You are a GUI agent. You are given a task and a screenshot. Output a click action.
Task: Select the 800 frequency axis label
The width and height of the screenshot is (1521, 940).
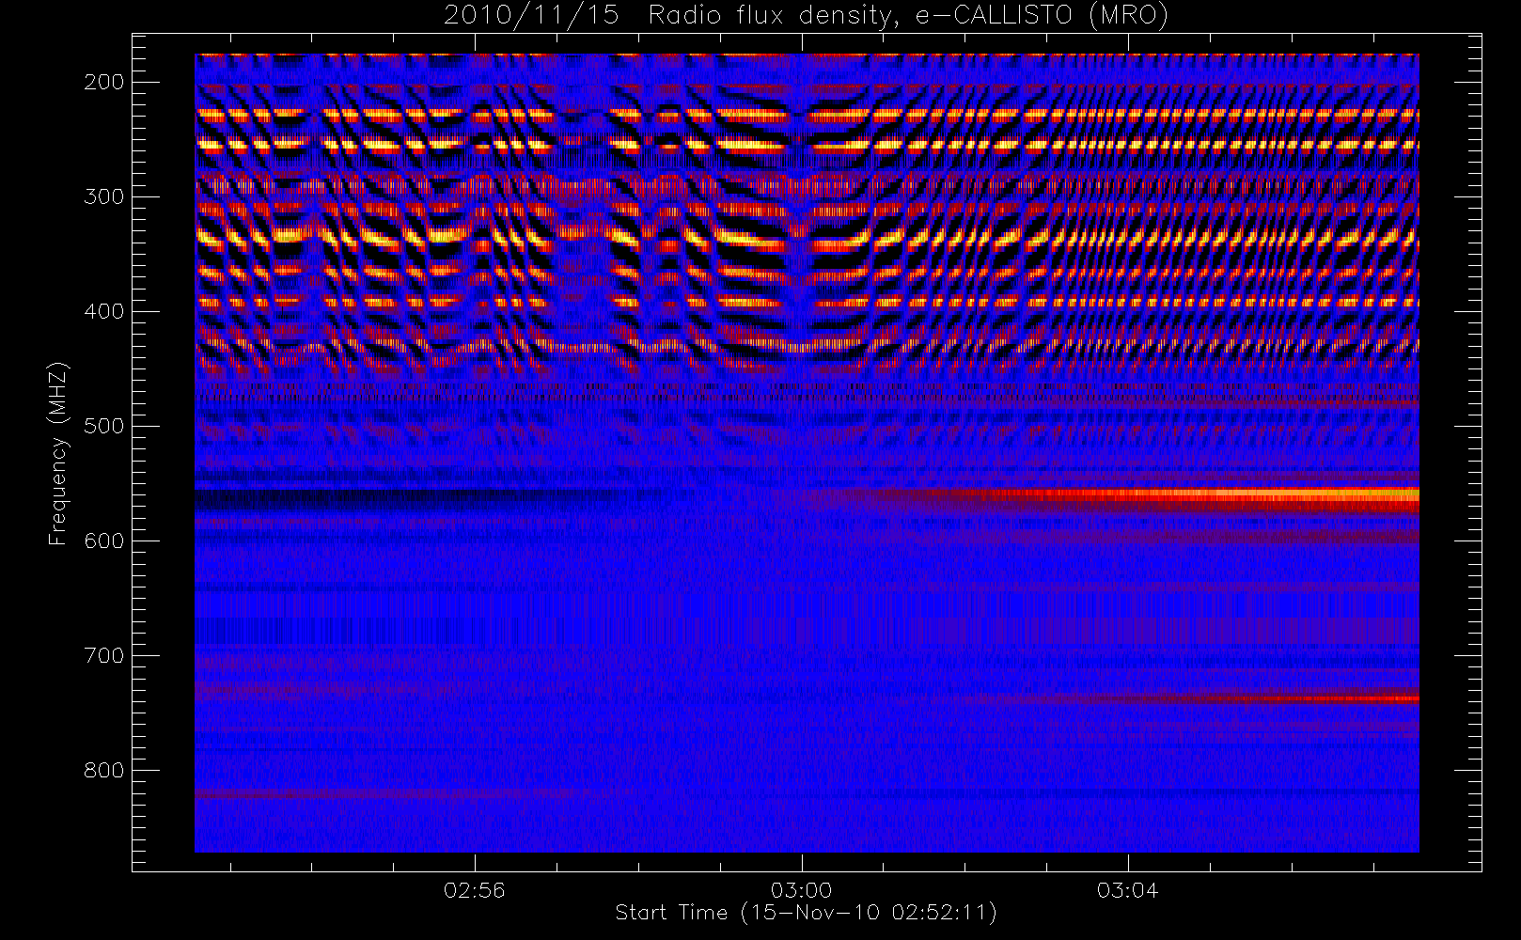click(104, 770)
